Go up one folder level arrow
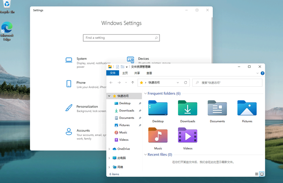The width and height of the screenshot is (283, 183). (132, 82)
